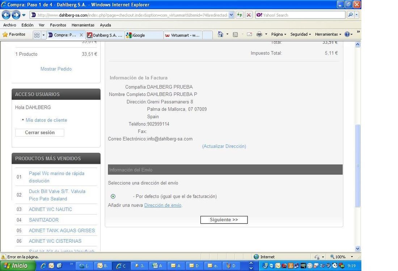Expand the command bar overflow chevron
The height and width of the screenshot is (271, 398).
click(x=359, y=32)
